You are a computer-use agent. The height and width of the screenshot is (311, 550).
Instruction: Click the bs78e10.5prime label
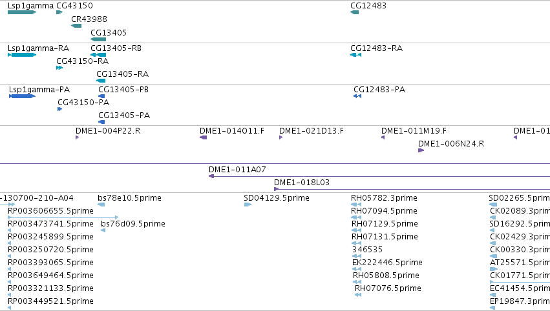click(x=129, y=197)
